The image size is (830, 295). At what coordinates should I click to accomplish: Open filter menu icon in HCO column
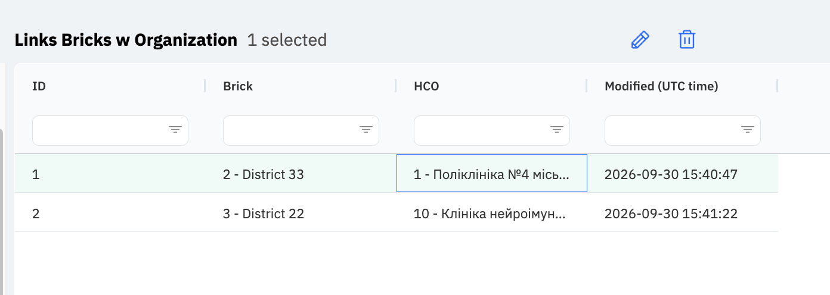tap(556, 130)
